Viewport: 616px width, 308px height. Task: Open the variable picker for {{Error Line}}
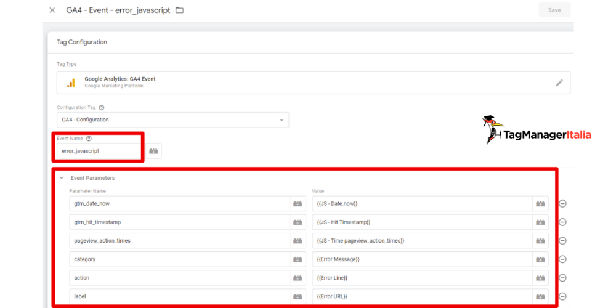541,278
